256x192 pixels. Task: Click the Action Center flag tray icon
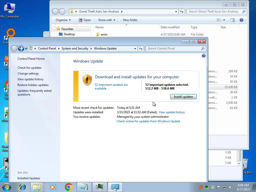218,187
